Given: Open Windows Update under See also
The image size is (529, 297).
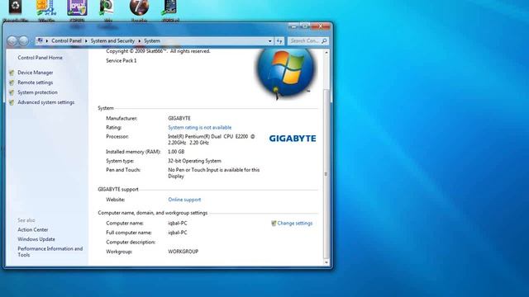Looking at the screenshot, I should [x=36, y=239].
